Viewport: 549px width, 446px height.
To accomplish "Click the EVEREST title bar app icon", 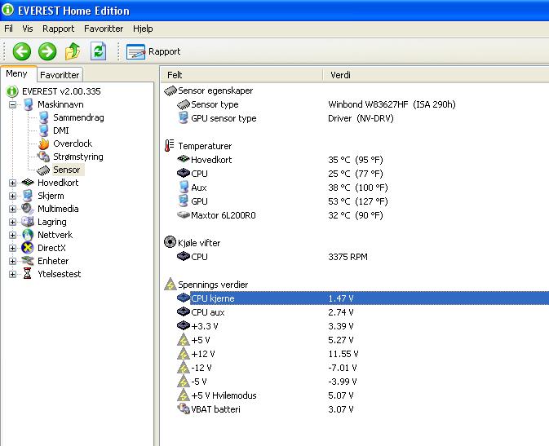I will click(x=7, y=10).
